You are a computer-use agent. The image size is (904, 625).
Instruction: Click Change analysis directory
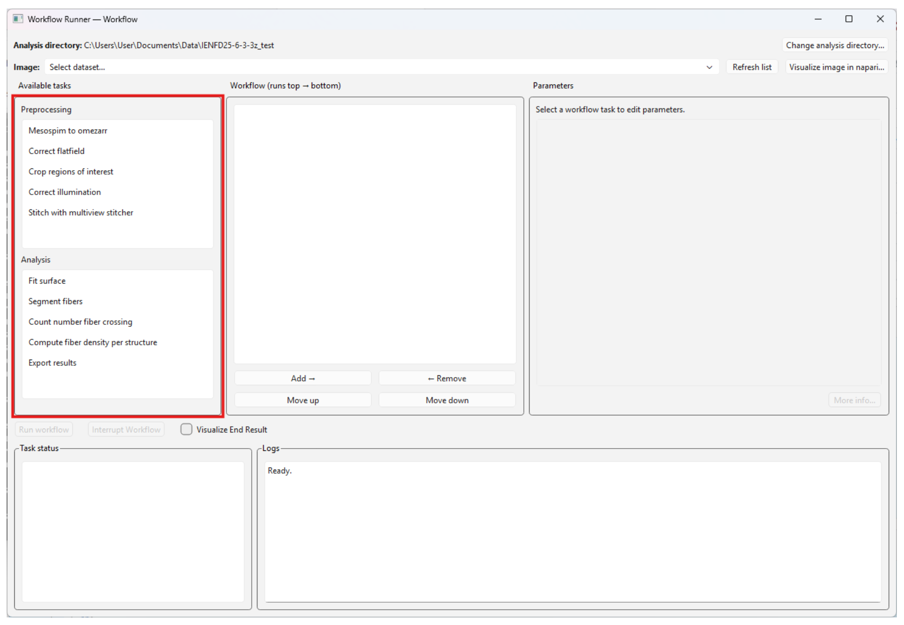pyautogui.click(x=835, y=45)
